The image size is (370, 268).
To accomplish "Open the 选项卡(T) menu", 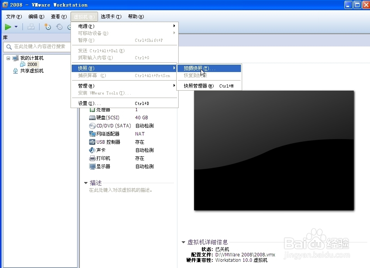I will [x=111, y=17].
